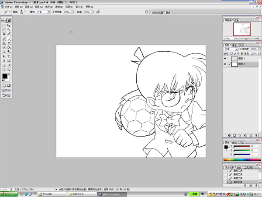This screenshot has width=262, height=197.
Task: Click the add layer style icon
Action: [229, 135]
